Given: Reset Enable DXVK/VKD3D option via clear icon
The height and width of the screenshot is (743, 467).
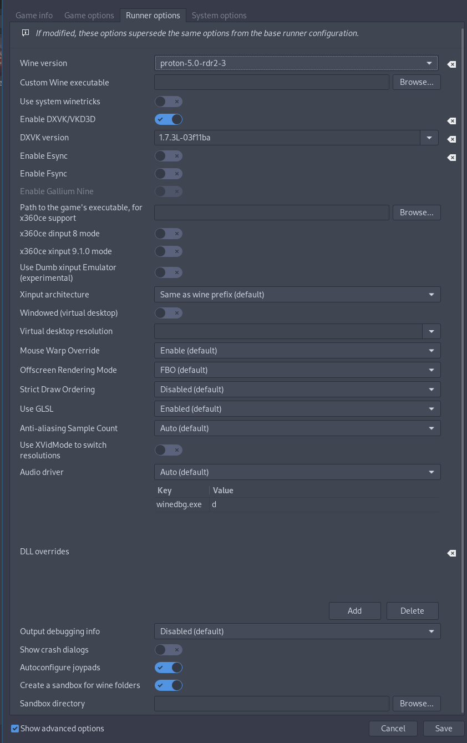Looking at the screenshot, I should [x=451, y=120].
